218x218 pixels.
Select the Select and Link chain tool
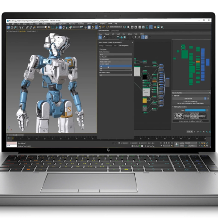pyautogui.click(x=27, y=28)
